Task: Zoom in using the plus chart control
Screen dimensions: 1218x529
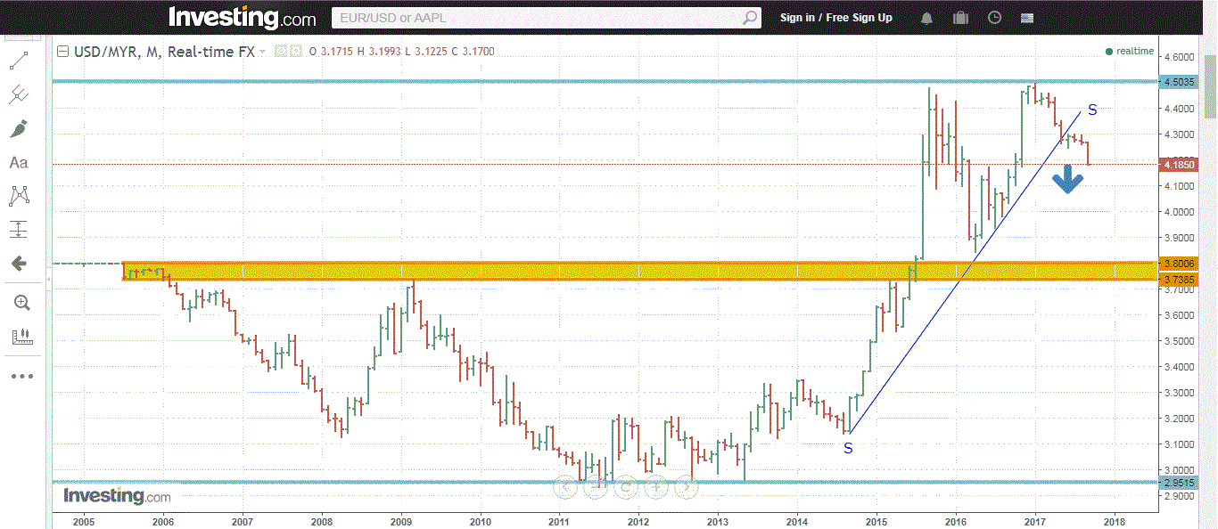Action: 656,486
